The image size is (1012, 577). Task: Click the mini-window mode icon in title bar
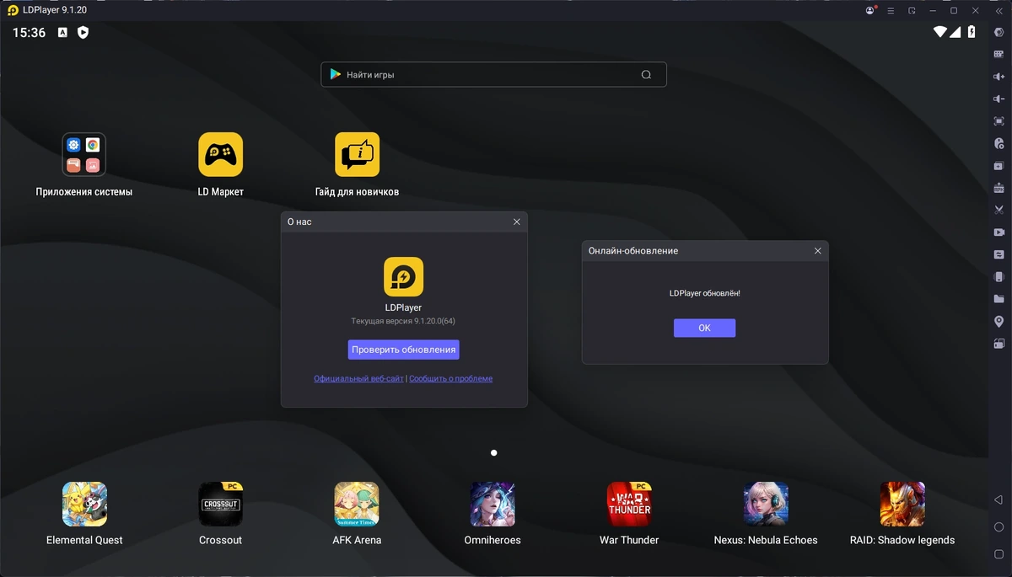912,10
